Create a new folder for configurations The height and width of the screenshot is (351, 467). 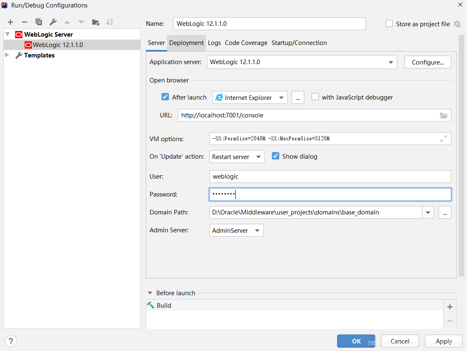pyautogui.click(x=95, y=22)
